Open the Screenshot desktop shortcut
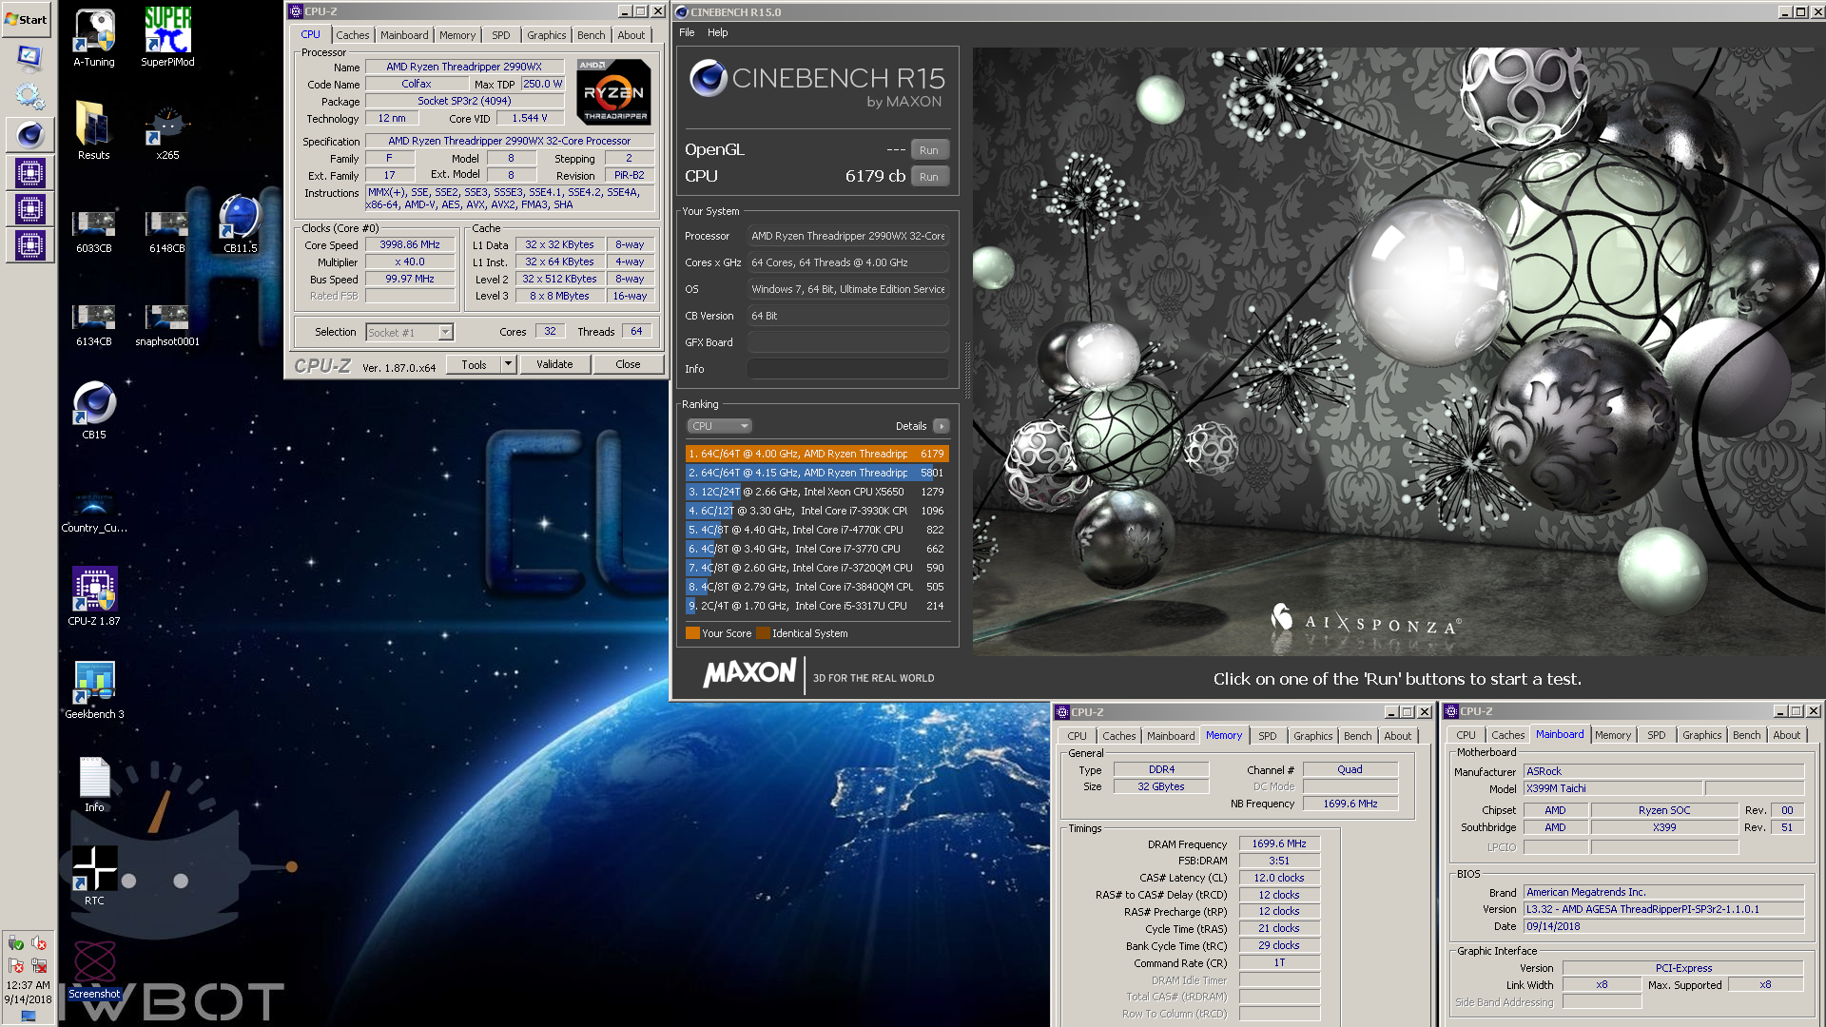This screenshot has height=1027, width=1826. [x=94, y=970]
